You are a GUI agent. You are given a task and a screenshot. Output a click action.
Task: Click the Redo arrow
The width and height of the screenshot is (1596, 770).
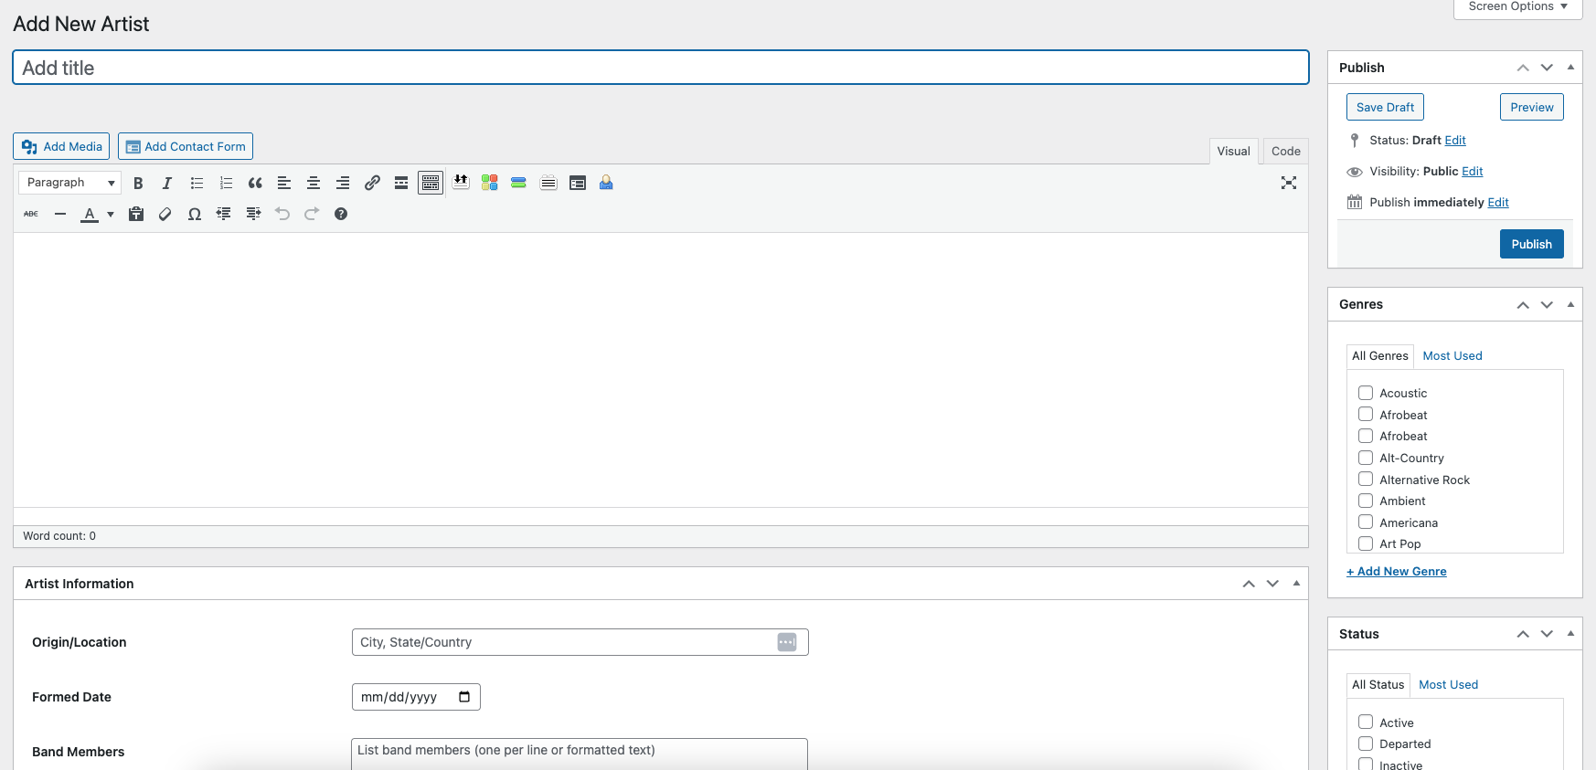pyautogui.click(x=312, y=214)
